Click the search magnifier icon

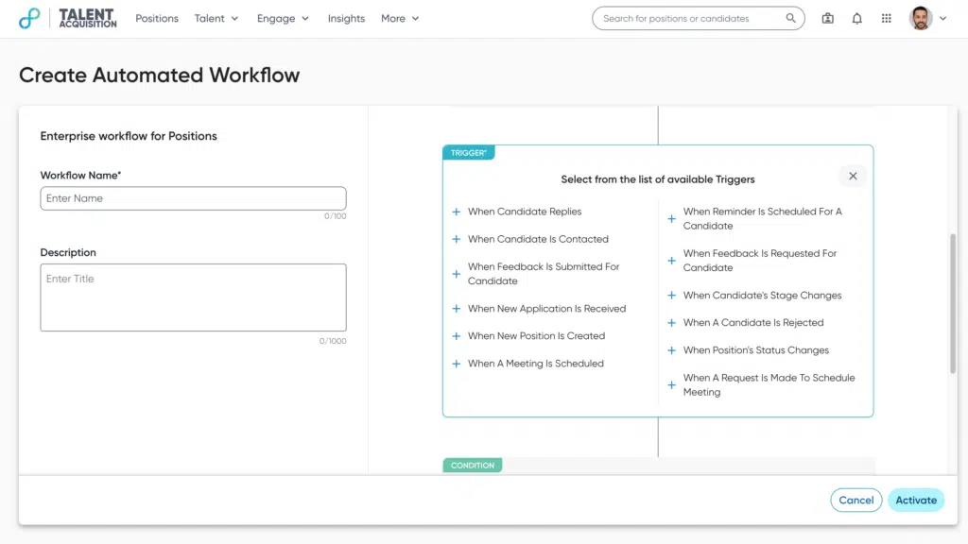790,18
